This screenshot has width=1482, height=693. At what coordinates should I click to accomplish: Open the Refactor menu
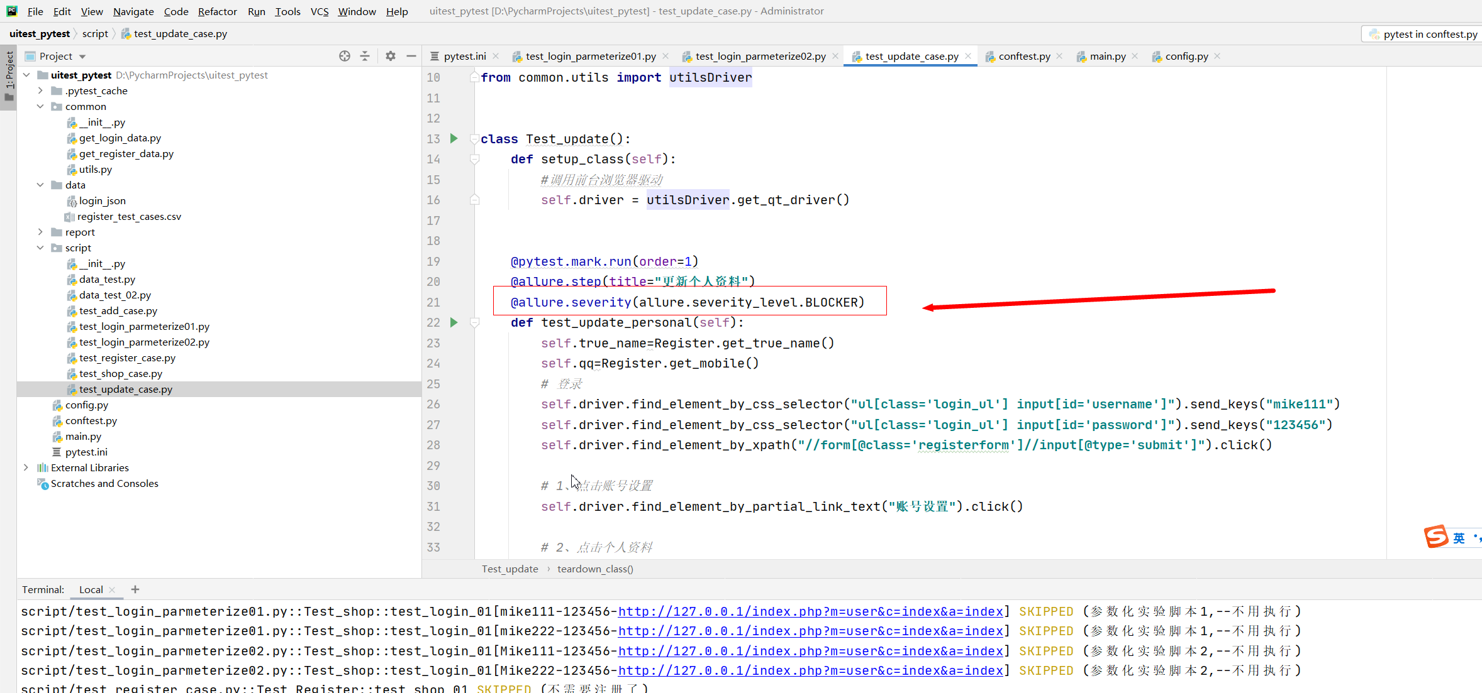(x=217, y=11)
